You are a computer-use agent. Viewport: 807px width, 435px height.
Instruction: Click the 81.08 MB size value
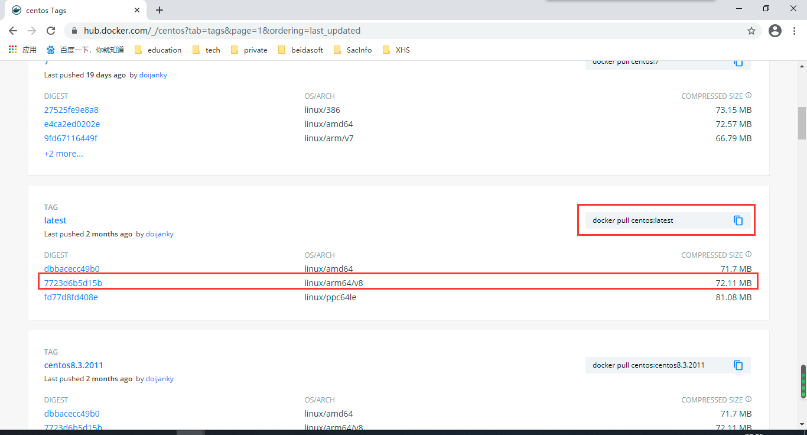734,297
